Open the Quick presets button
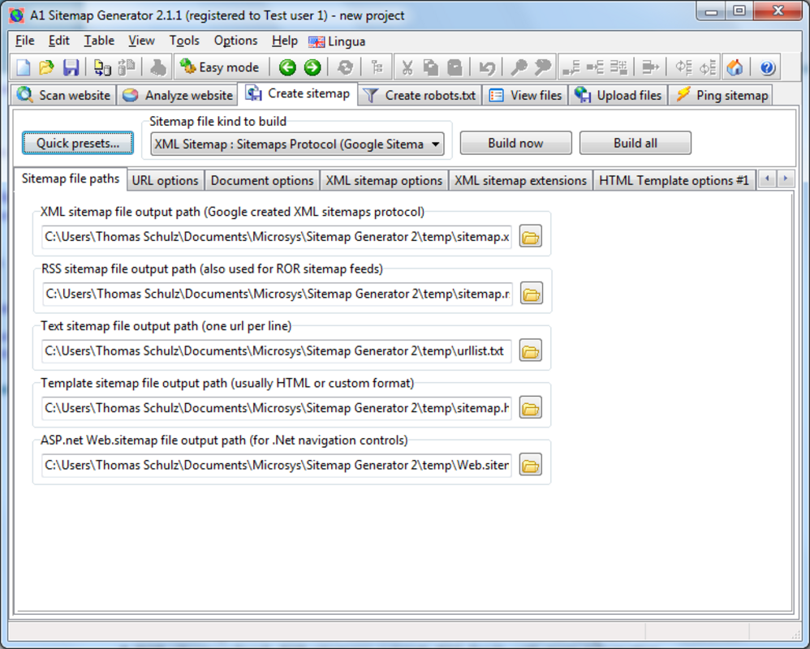This screenshot has height=649, width=810. point(77,143)
